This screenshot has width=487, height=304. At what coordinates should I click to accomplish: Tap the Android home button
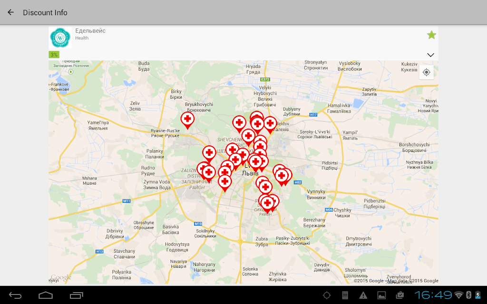pos(46,295)
